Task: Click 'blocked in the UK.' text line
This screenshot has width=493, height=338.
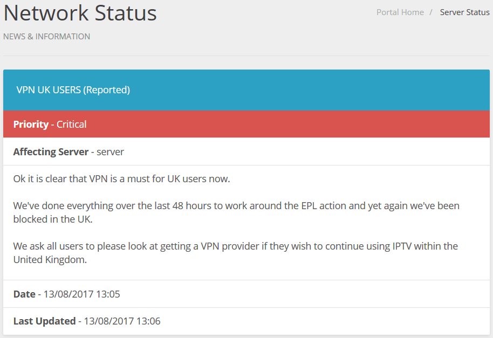Action: (53, 219)
